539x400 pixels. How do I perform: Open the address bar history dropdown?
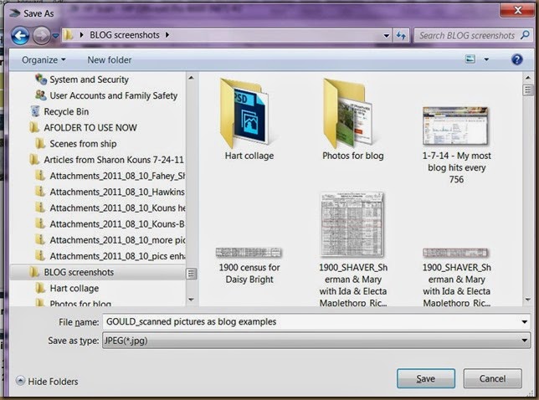coord(387,35)
